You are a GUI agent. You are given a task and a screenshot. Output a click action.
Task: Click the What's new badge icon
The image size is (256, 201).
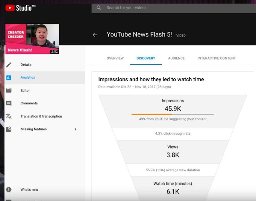click(9, 189)
